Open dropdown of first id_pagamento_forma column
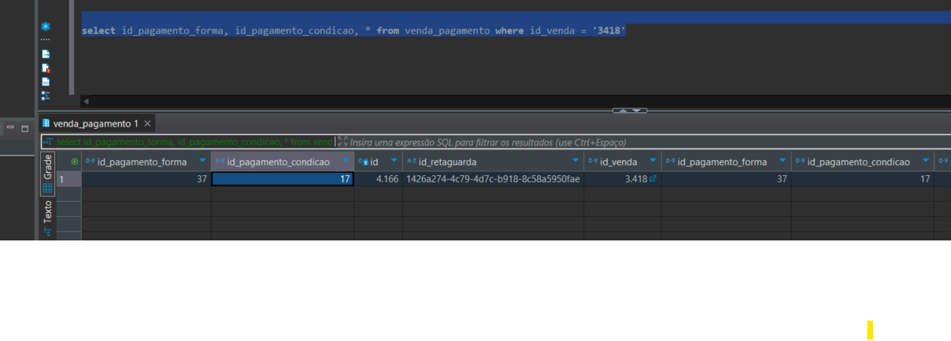This screenshot has height=341, width=951. pos(202,161)
